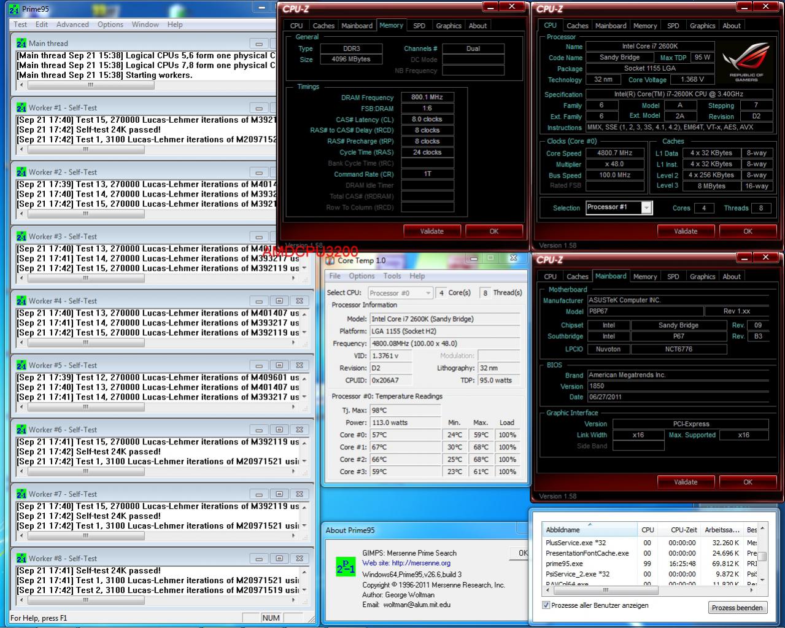Restore the Worker #4 child window
The height and width of the screenshot is (628, 785).
279,301
